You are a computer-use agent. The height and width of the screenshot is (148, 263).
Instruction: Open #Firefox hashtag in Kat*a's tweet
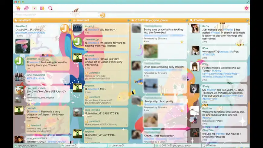point(228,30)
